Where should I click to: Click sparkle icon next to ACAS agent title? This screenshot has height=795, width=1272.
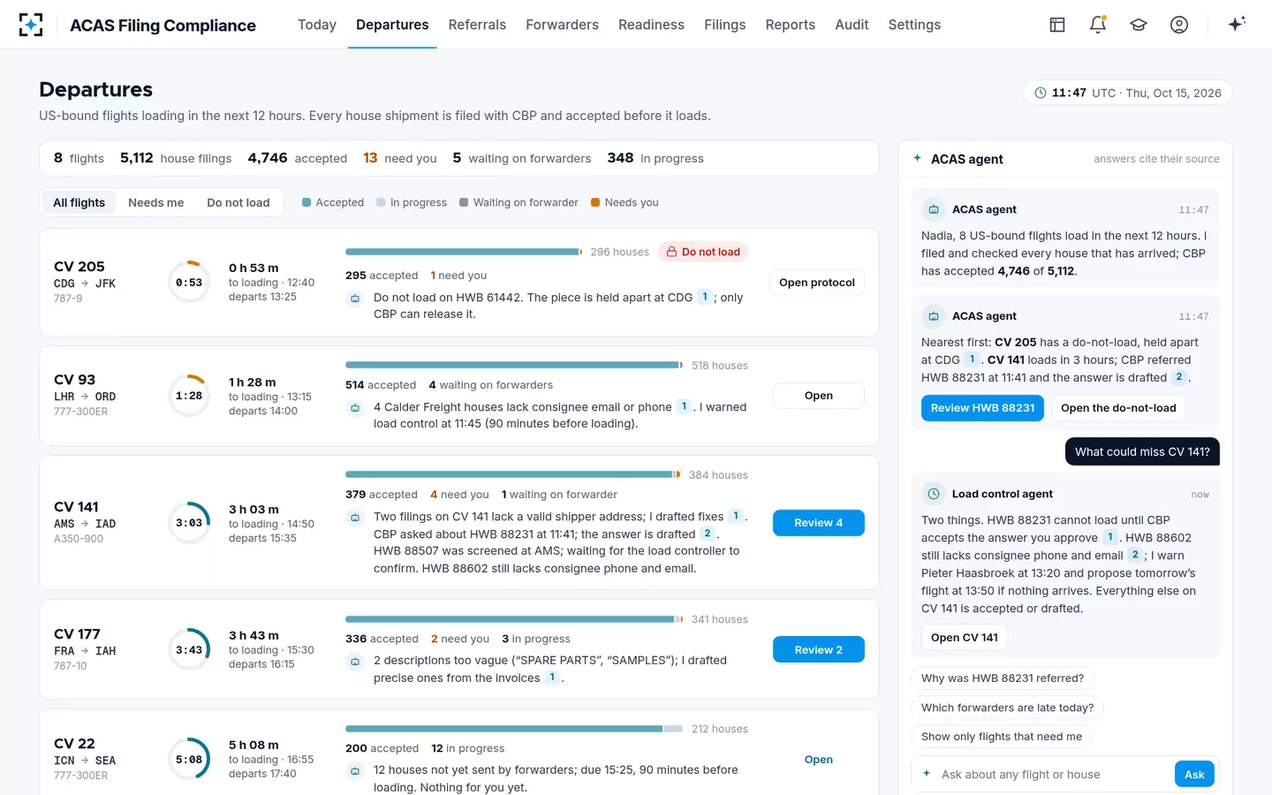[917, 158]
